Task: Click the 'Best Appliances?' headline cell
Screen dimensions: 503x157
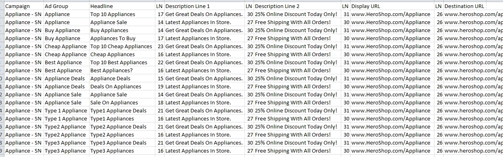Action: pos(122,71)
